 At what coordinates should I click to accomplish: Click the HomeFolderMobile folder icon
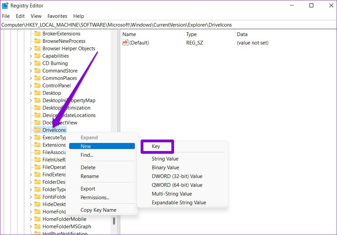[x=37, y=219]
